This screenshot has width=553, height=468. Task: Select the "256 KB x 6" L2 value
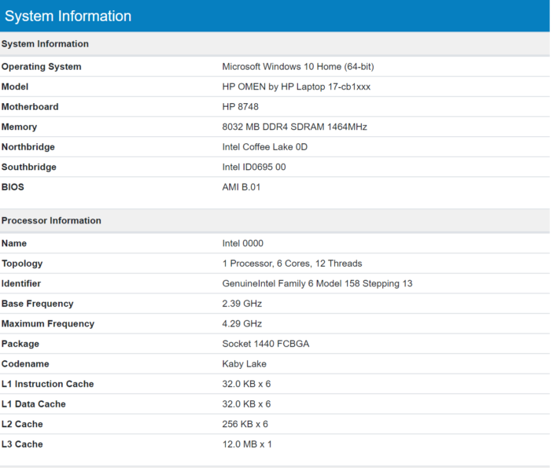tap(245, 424)
